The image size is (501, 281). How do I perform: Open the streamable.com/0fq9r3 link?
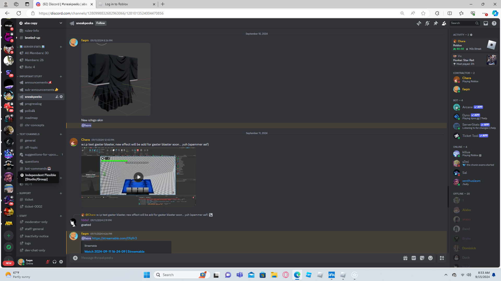115,238
